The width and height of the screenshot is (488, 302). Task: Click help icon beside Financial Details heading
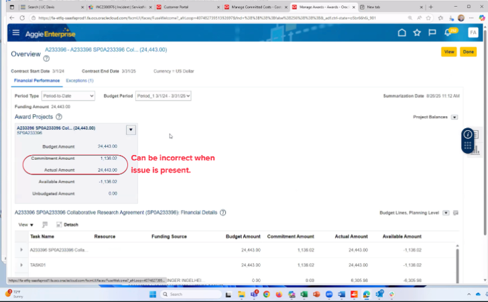[222, 213]
